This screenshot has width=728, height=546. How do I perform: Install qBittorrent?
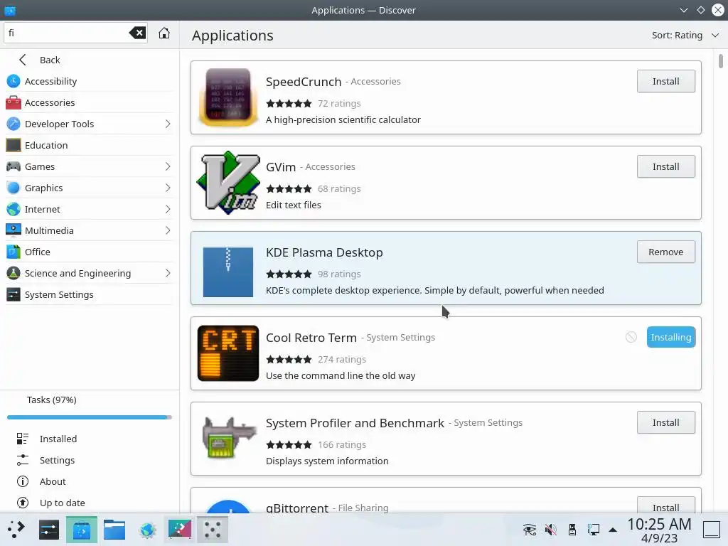coord(665,507)
